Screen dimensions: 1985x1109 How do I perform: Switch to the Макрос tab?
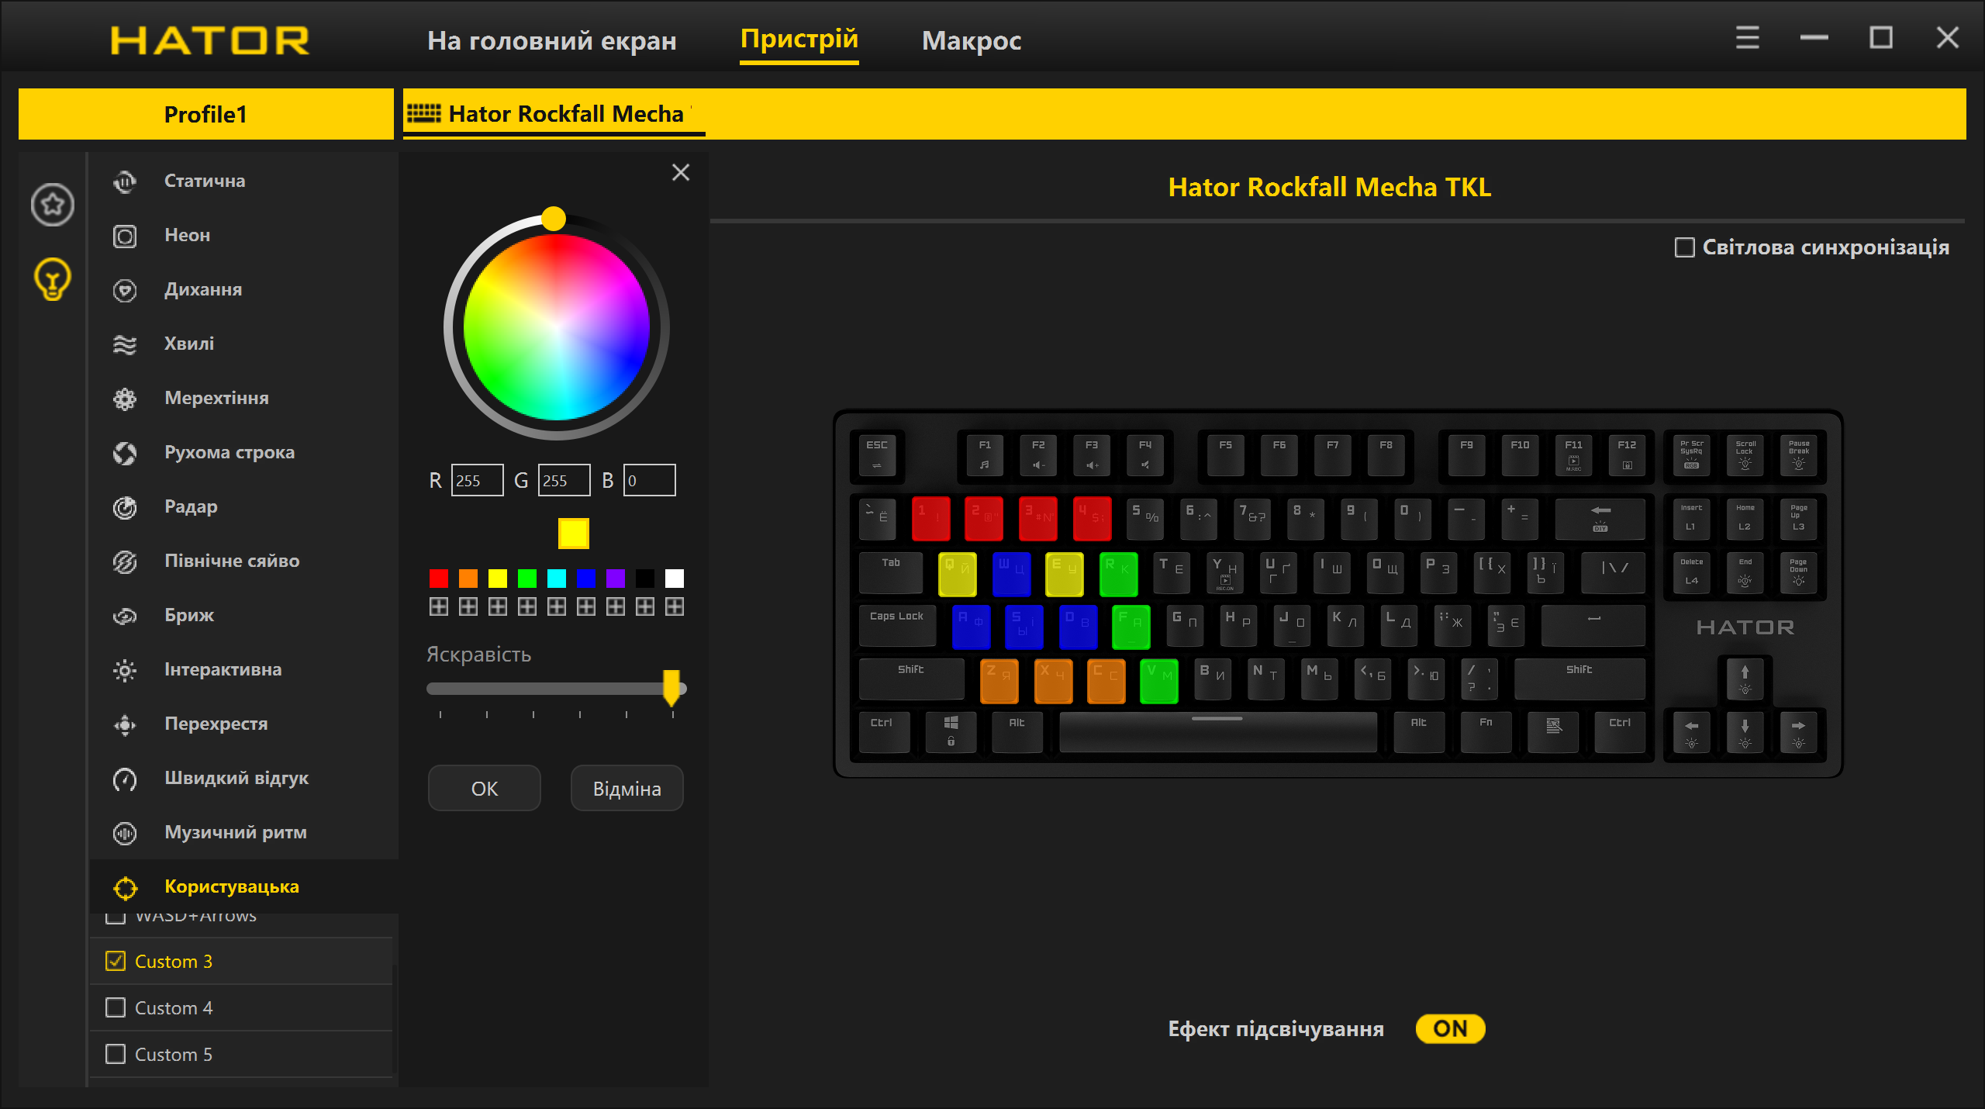click(x=971, y=40)
